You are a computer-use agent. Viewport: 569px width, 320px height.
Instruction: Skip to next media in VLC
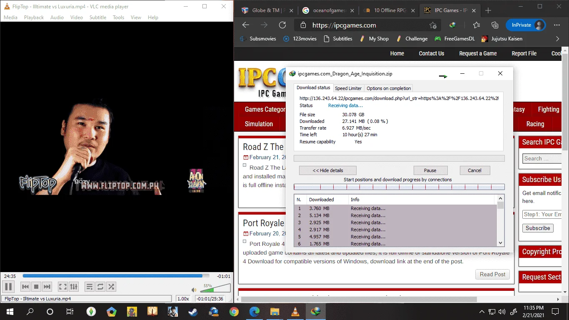[47, 287]
